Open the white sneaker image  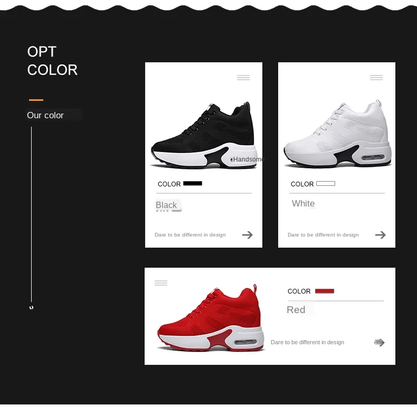click(337, 134)
